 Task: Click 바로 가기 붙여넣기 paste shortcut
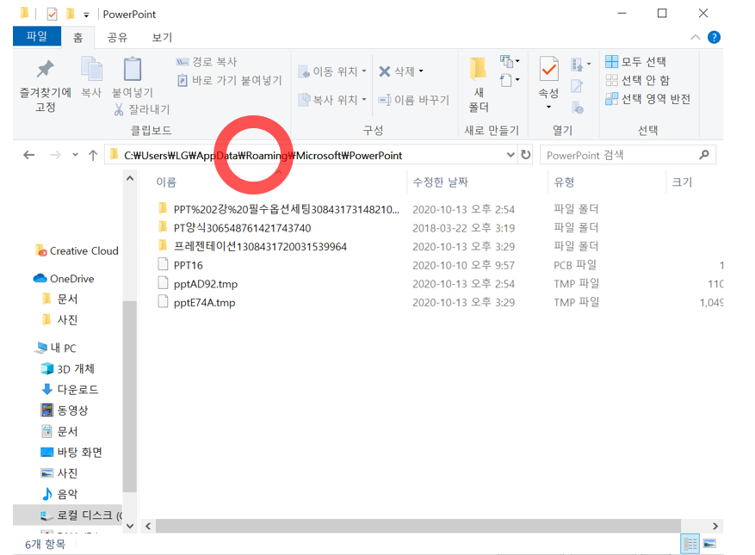(x=230, y=80)
